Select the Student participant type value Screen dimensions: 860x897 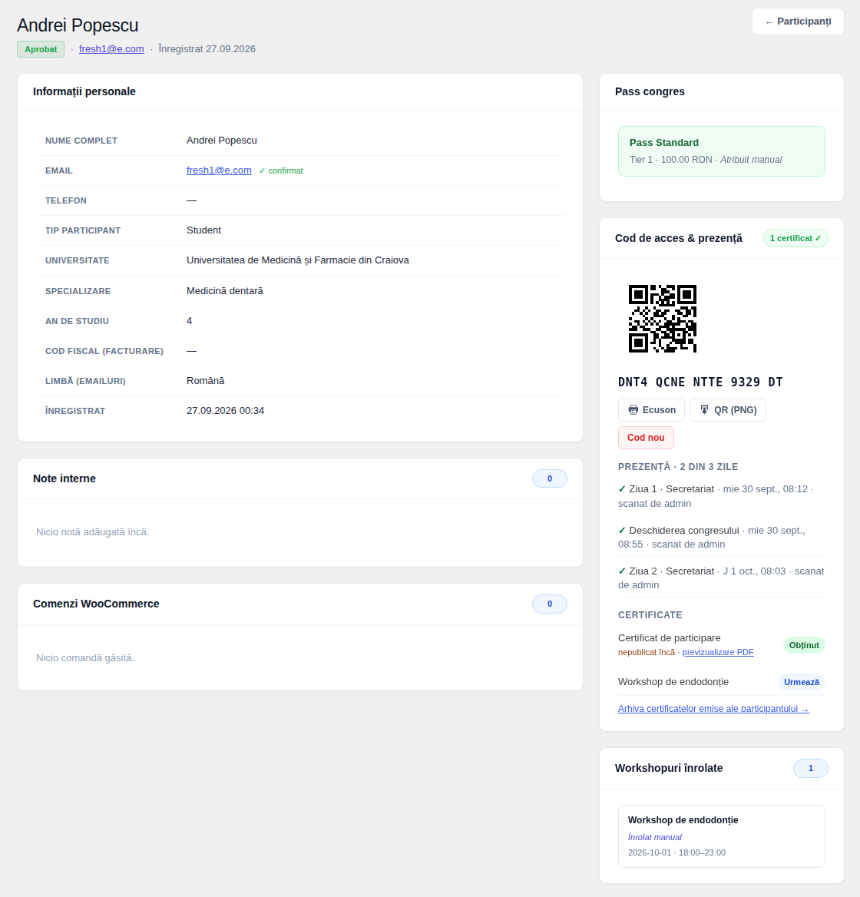click(x=203, y=230)
